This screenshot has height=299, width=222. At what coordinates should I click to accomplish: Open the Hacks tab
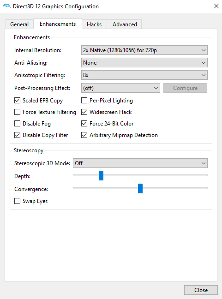point(94,24)
